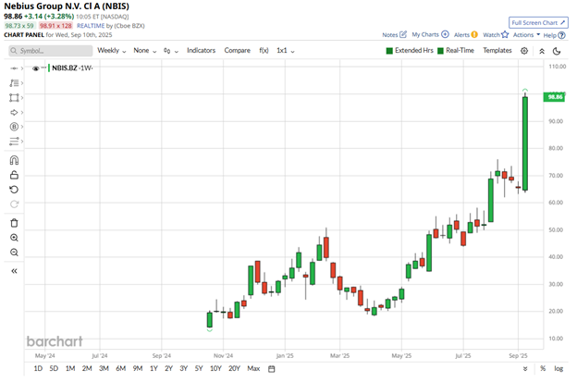The height and width of the screenshot is (383, 577).
Task: Toggle the Extended Hrs checkbox
Action: click(x=413, y=50)
